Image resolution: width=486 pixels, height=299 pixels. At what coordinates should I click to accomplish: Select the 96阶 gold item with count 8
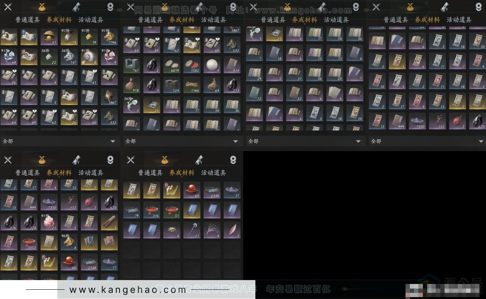point(69,242)
